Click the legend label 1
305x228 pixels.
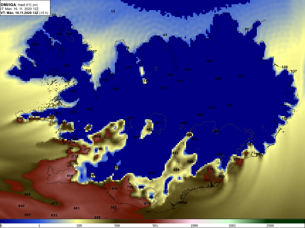[39, 226]
